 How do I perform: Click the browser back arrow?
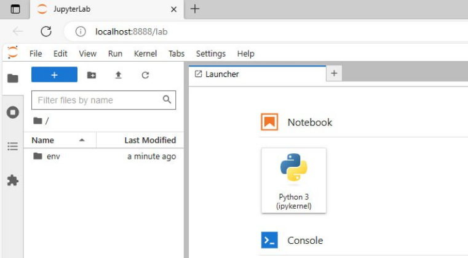pos(18,31)
